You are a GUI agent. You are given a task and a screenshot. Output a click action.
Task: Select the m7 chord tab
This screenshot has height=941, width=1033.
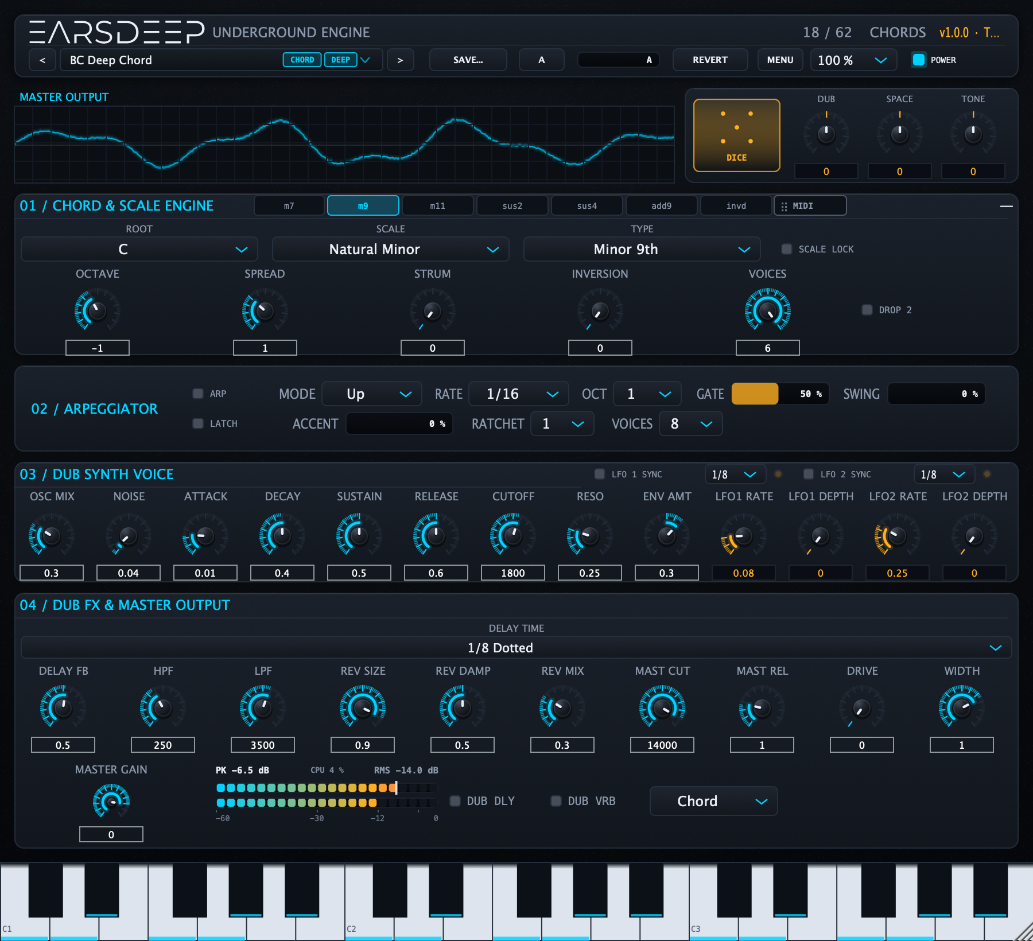(289, 206)
